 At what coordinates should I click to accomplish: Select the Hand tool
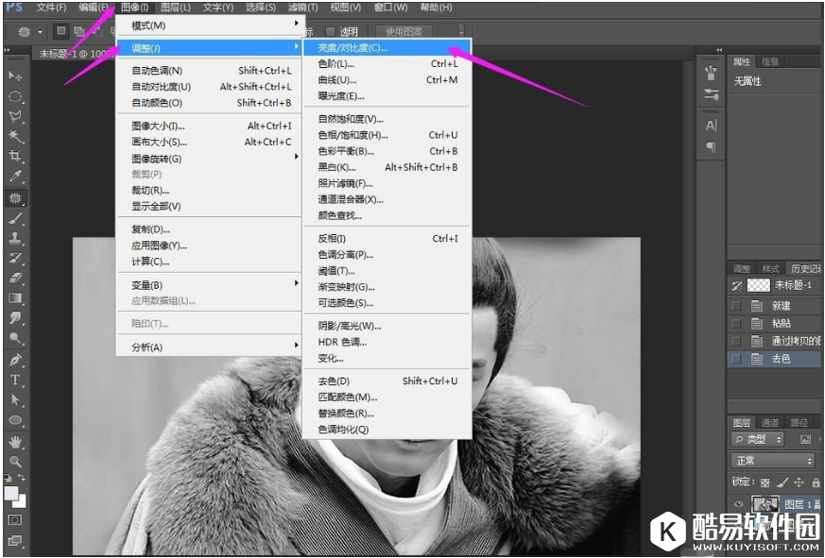[x=16, y=441]
